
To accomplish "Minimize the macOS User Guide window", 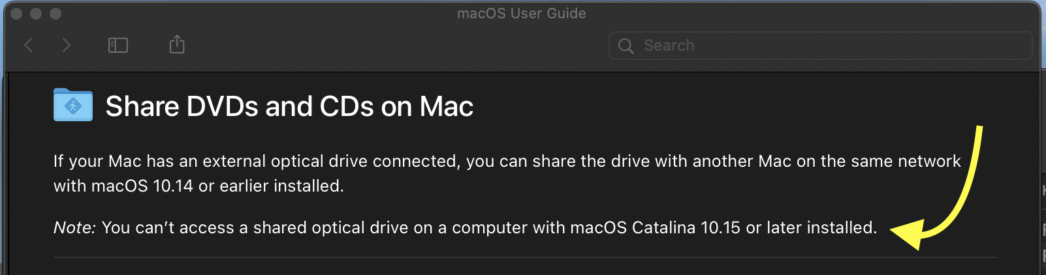I will [36, 14].
